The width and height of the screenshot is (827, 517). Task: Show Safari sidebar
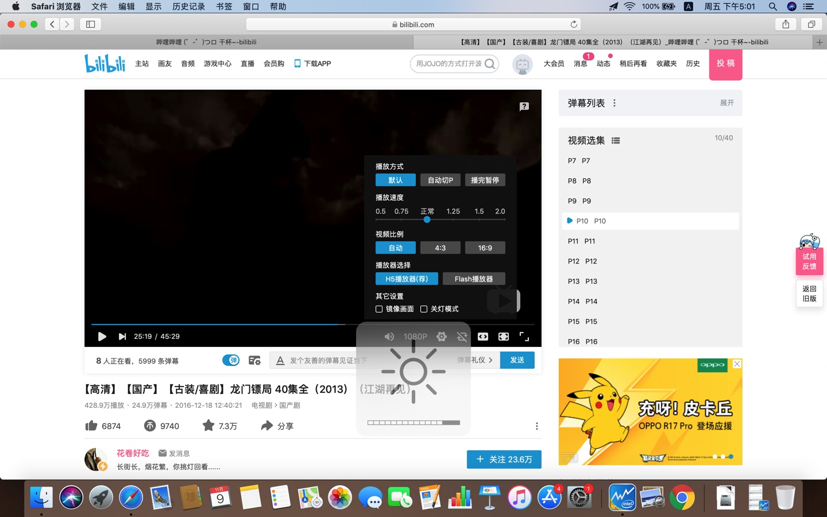(x=91, y=24)
